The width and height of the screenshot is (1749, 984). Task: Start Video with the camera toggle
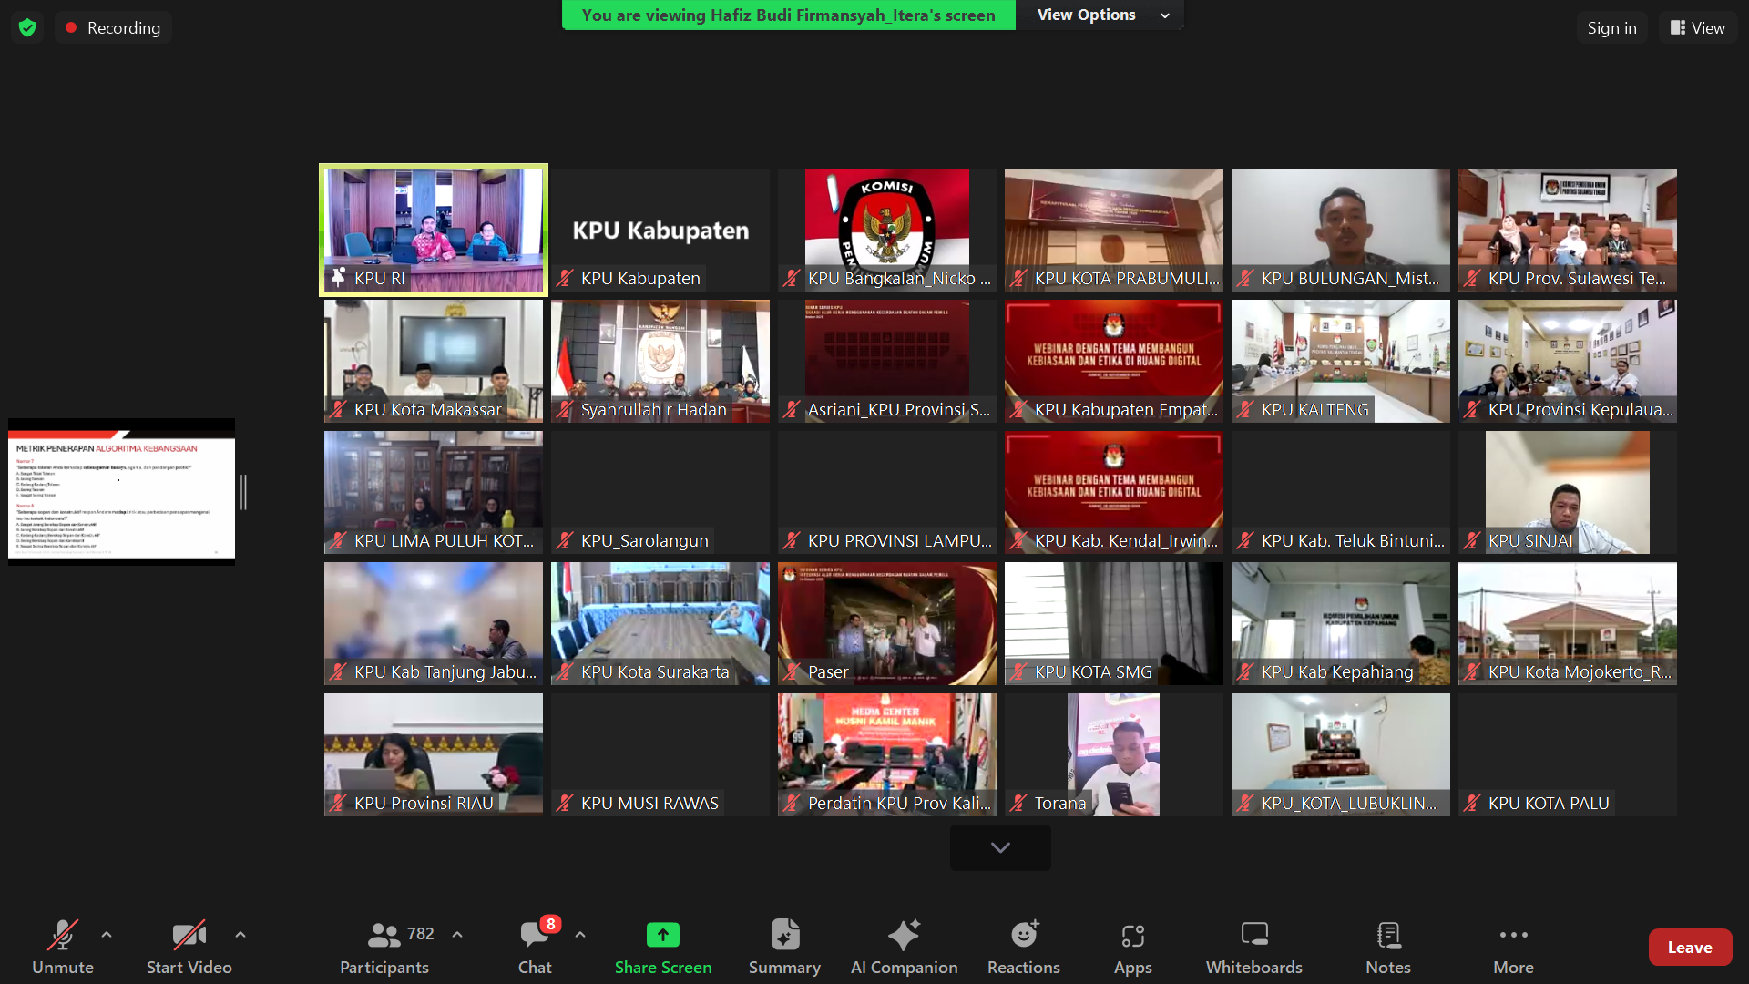(x=189, y=936)
